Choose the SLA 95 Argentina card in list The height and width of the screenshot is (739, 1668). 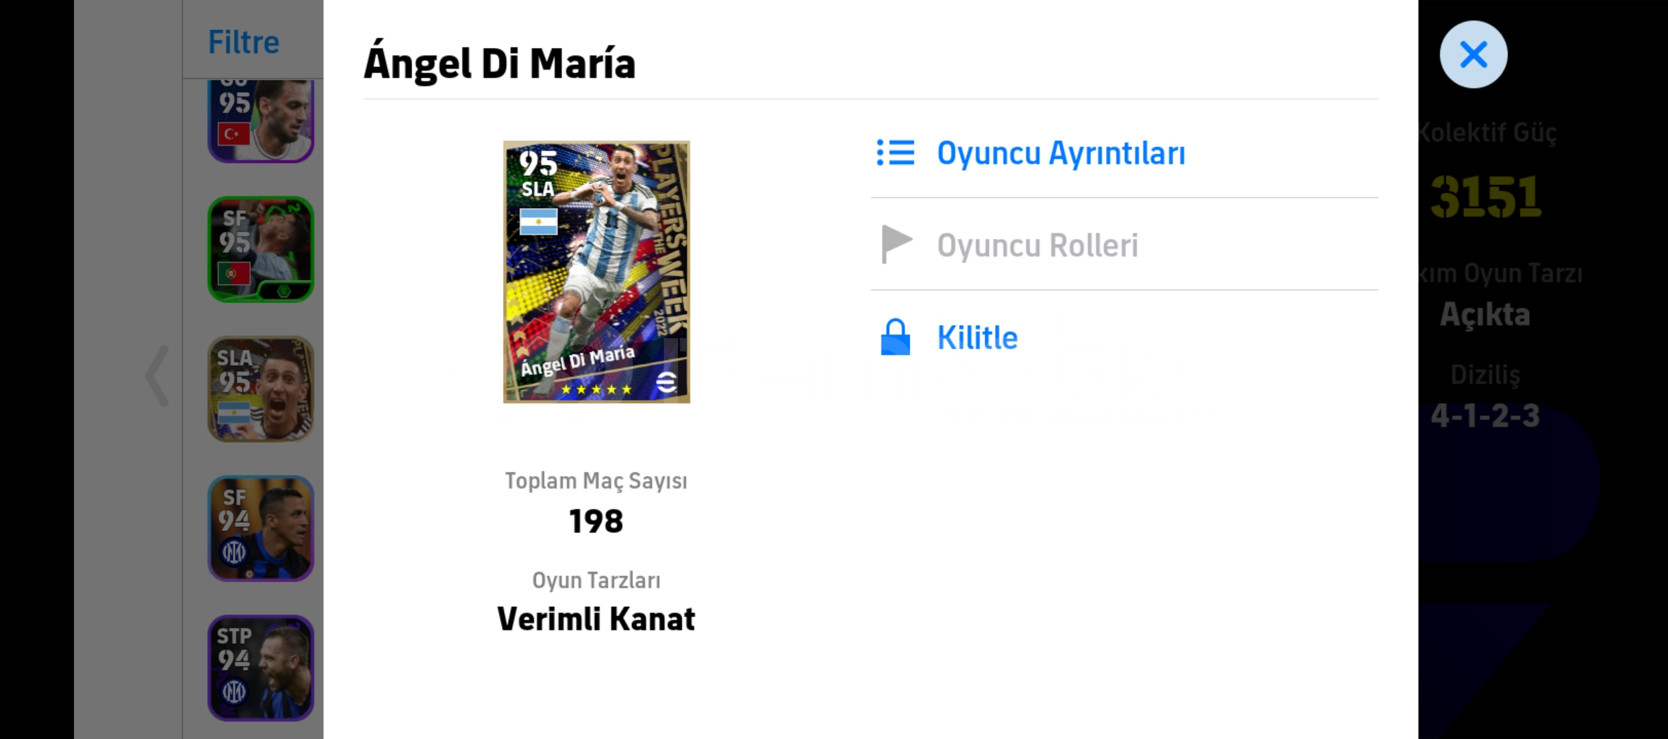pos(261,389)
